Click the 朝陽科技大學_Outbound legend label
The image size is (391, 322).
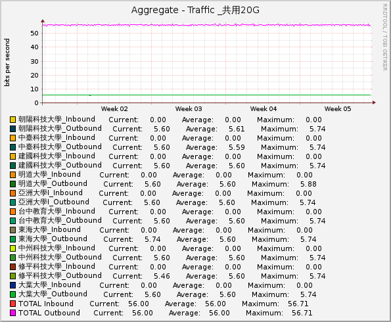(60, 128)
